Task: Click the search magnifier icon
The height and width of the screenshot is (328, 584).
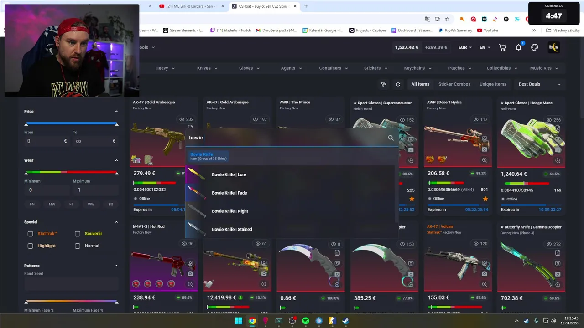Action: coord(391,138)
